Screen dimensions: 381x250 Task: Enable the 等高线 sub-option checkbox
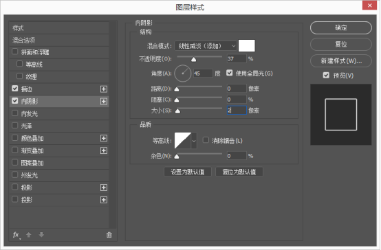point(19,64)
